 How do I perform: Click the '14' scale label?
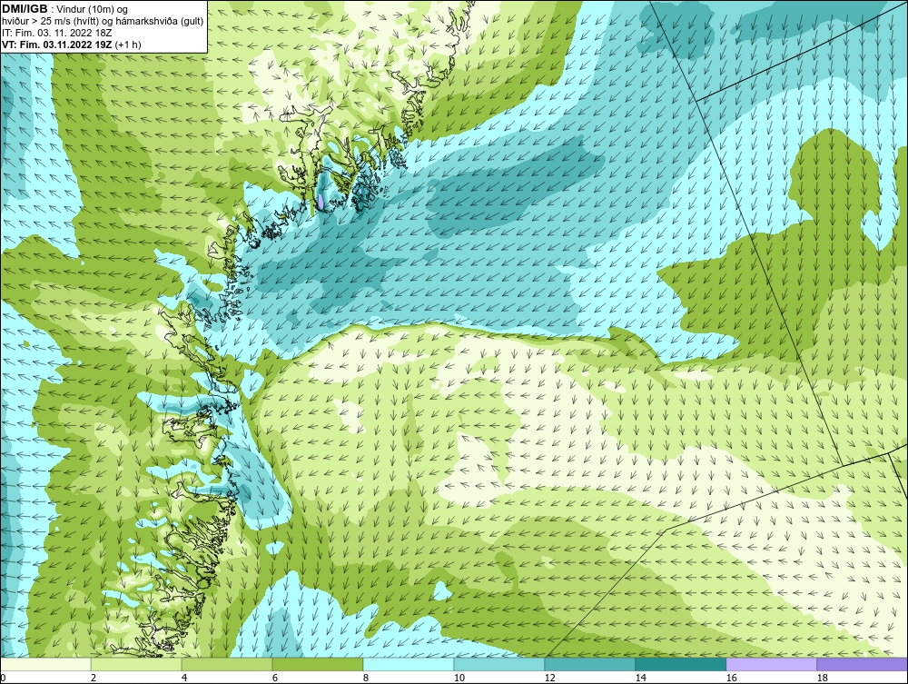tap(640, 679)
